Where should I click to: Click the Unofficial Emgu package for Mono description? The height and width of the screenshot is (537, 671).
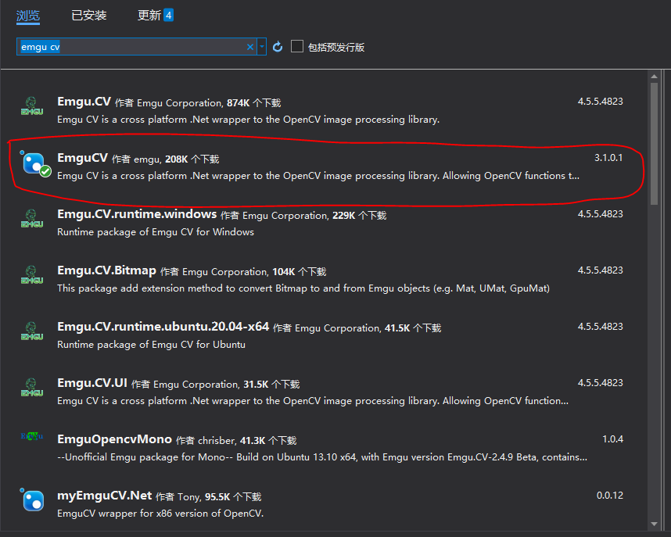(321, 457)
